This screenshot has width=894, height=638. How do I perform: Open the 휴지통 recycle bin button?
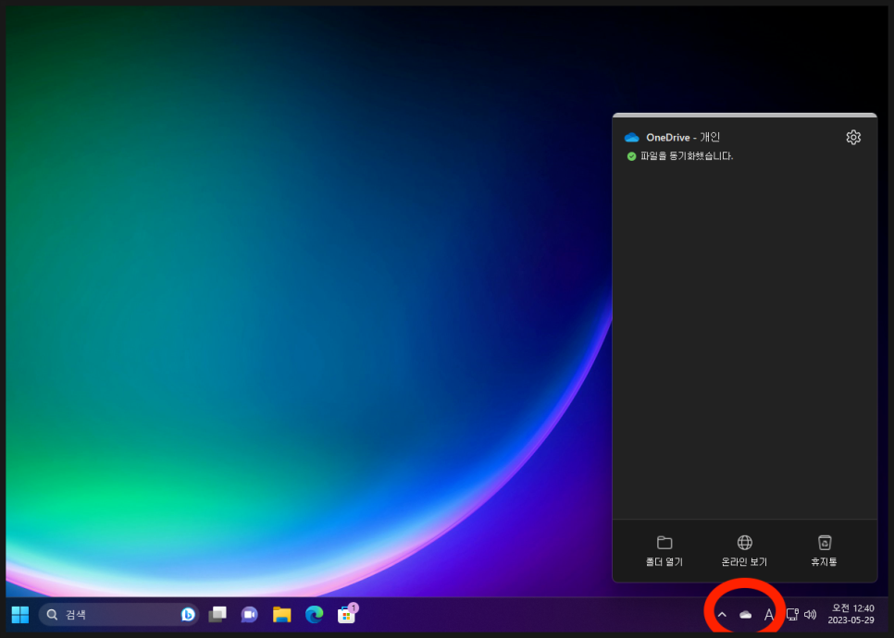[x=824, y=551]
